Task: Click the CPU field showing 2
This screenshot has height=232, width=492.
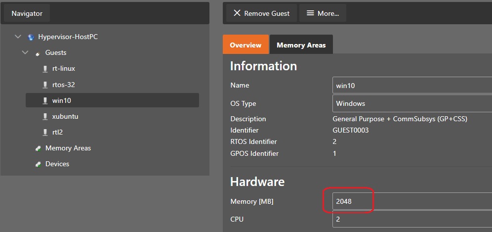Action: point(412,219)
